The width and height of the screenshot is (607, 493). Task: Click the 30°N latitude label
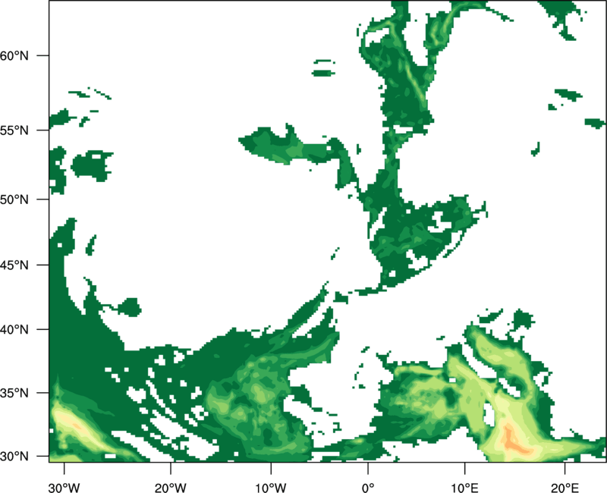pos(14,457)
